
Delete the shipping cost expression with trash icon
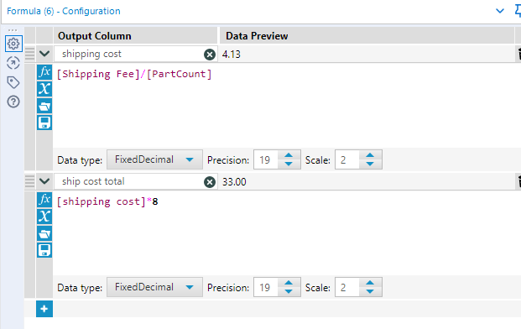coord(518,55)
